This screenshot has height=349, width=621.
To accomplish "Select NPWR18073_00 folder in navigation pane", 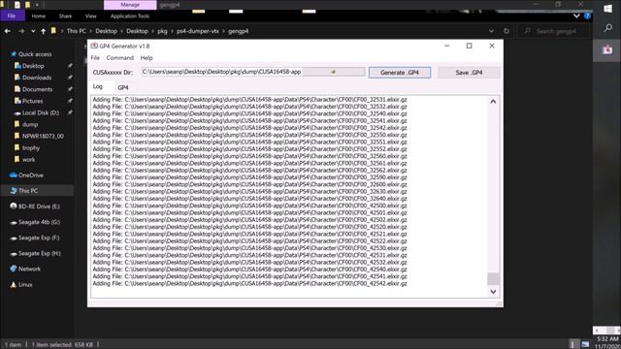I will 43,136.
